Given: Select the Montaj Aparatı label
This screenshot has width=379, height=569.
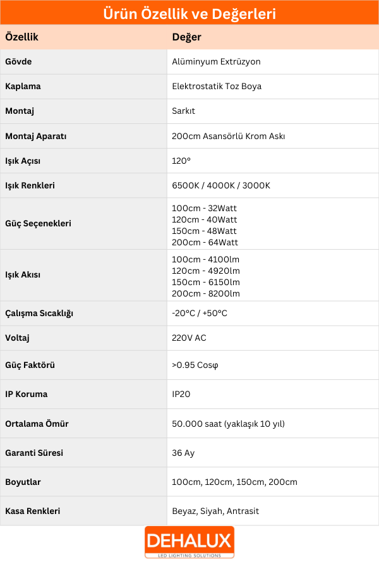Looking at the screenshot, I should (36, 136).
